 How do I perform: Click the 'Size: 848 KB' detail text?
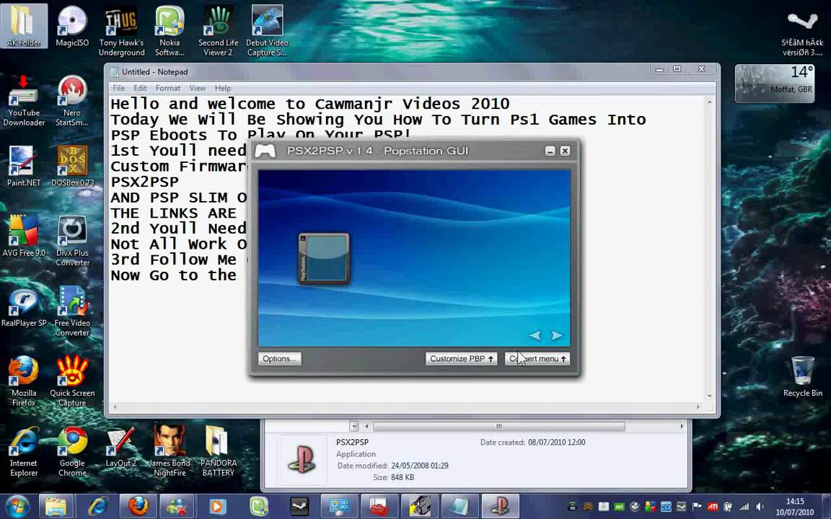click(394, 477)
